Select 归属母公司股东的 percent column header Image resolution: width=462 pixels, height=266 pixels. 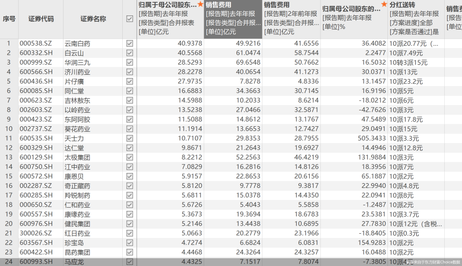point(354,19)
